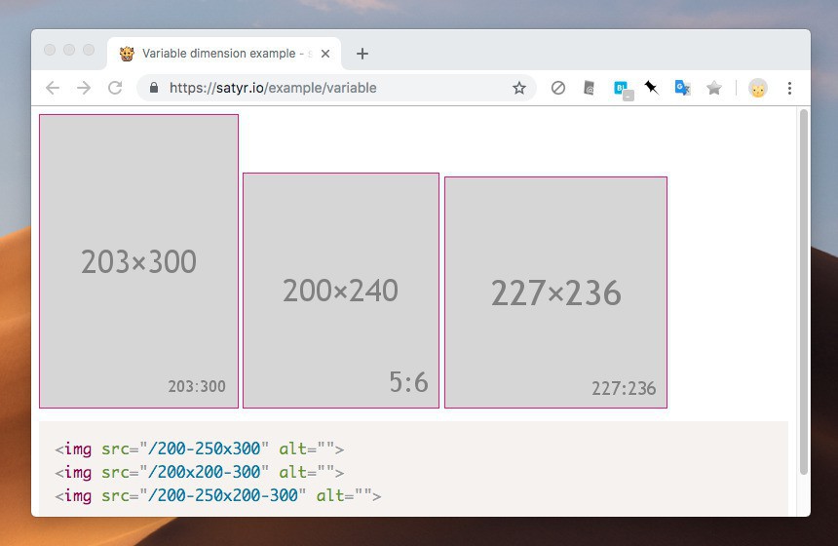
Task: Click the code line with /200-250x200-300
Action: [x=218, y=495]
